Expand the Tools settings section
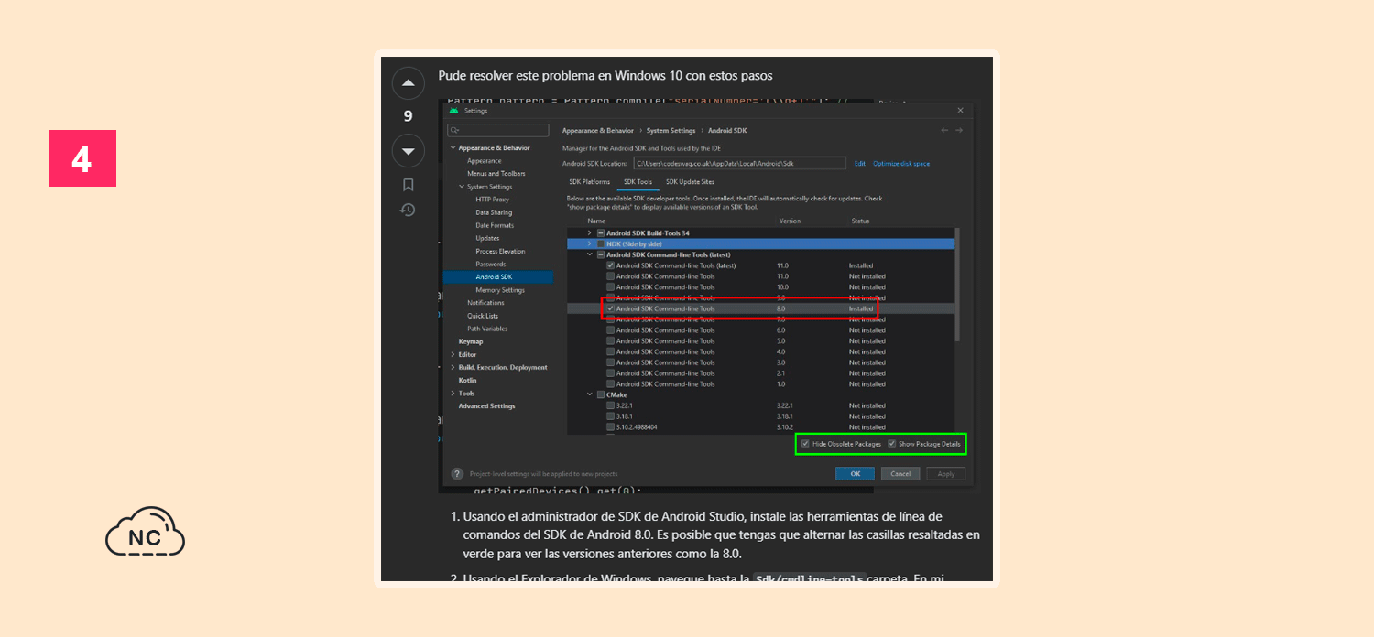The height and width of the screenshot is (637, 1374). click(453, 394)
